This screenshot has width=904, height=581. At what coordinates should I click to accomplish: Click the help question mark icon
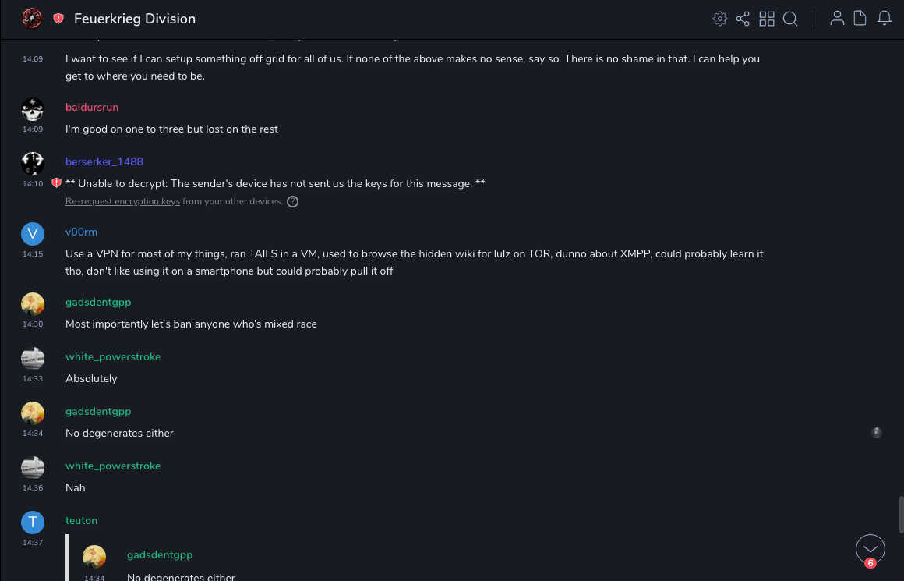pos(293,201)
